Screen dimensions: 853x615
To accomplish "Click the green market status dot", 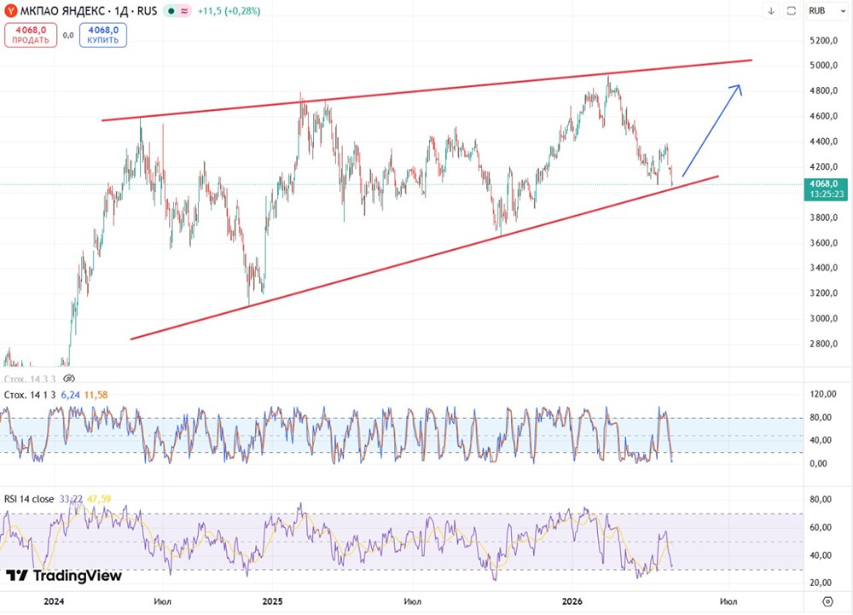I will coord(171,11).
